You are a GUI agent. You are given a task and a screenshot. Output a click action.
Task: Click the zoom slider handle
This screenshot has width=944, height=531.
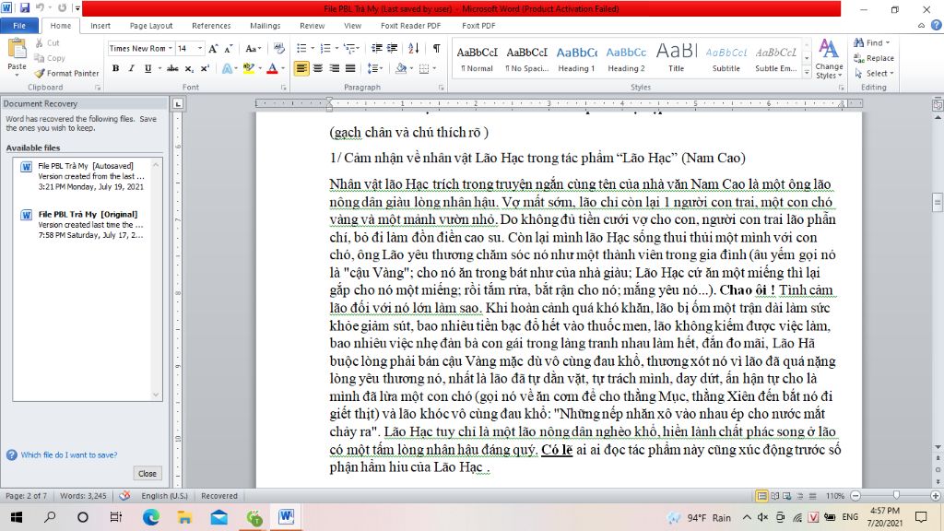(x=896, y=495)
